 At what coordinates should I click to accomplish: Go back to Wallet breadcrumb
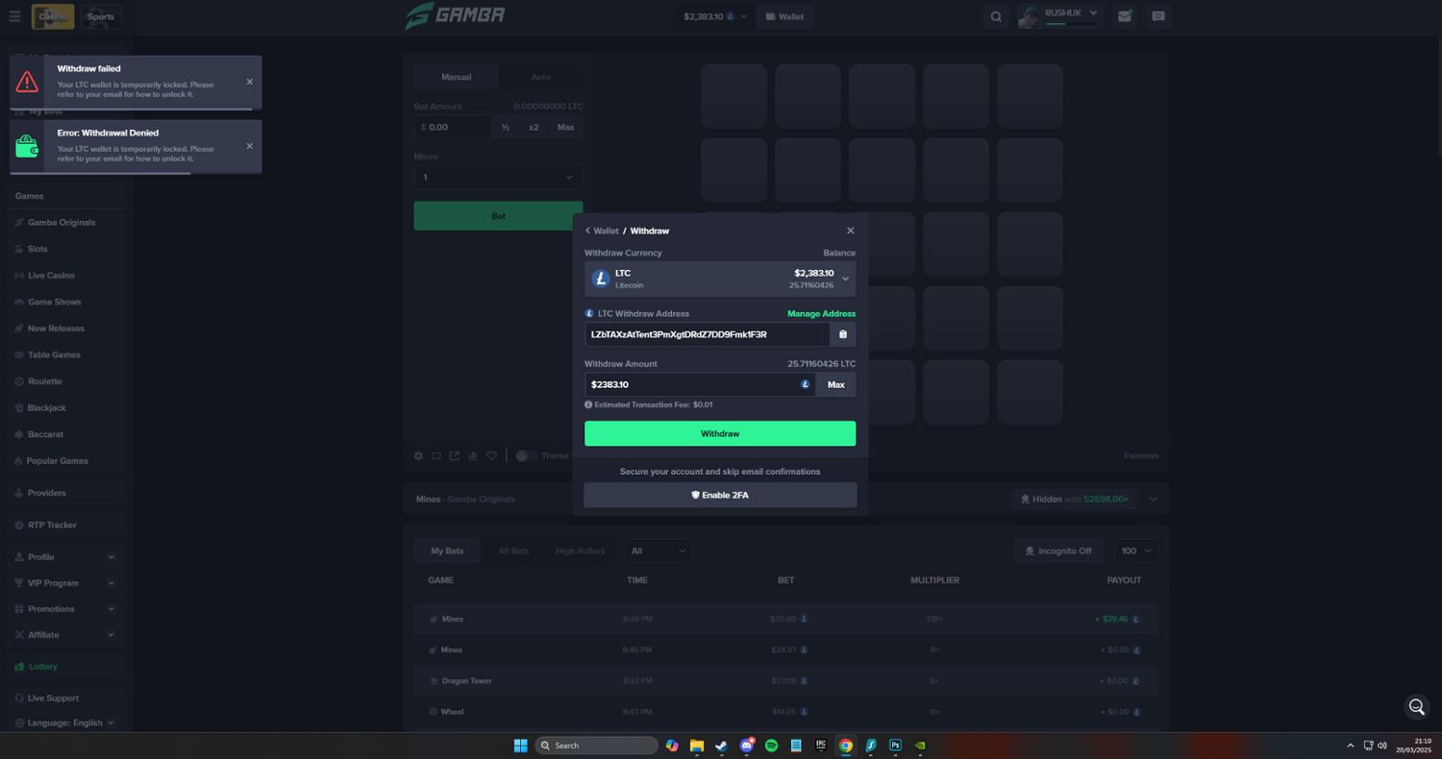coord(602,231)
